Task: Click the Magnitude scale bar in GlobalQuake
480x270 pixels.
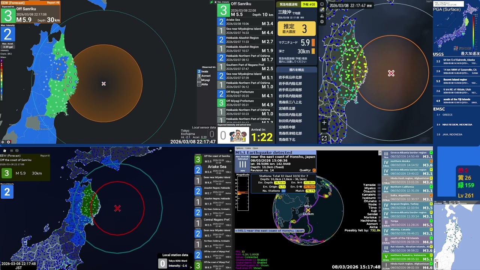Action: pyautogui.click(x=243, y=194)
